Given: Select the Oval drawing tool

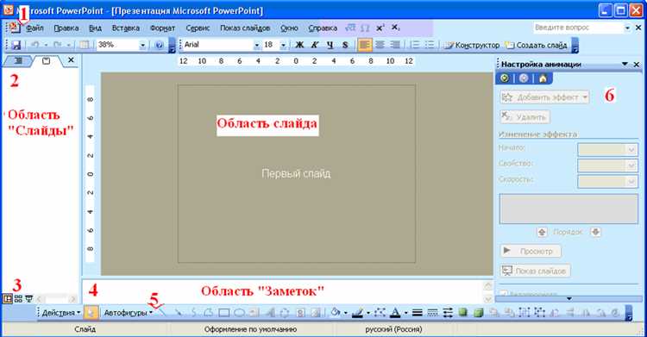Looking at the screenshot, I should (239, 313).
